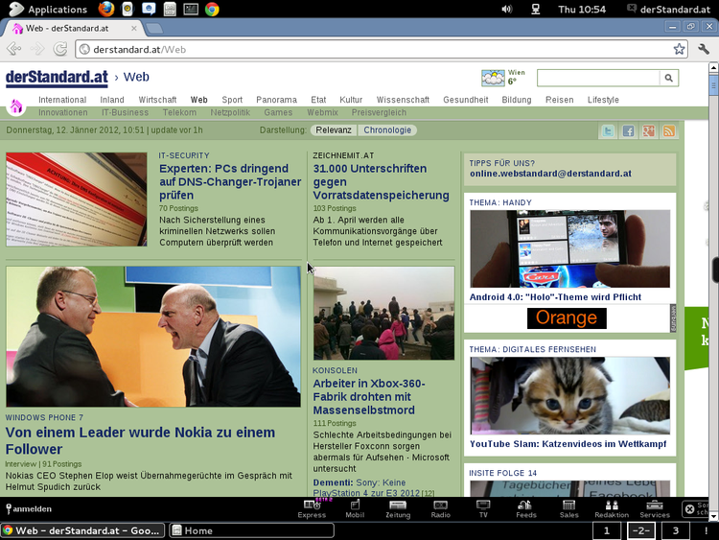Click the pink home icon in navigation
The width and height of the screenshot is (719, 540).
click(x=16, y=106)
